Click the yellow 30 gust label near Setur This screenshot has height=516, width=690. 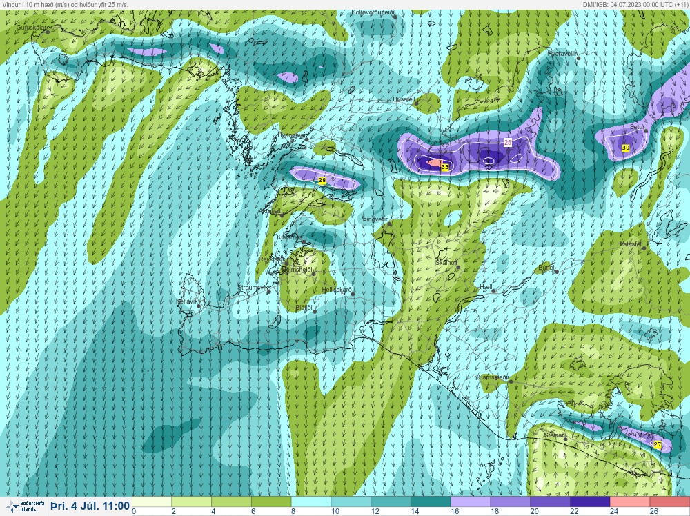coord(625,148)
